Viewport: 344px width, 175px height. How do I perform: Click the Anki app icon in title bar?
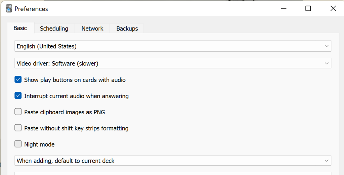coord(9,9)
